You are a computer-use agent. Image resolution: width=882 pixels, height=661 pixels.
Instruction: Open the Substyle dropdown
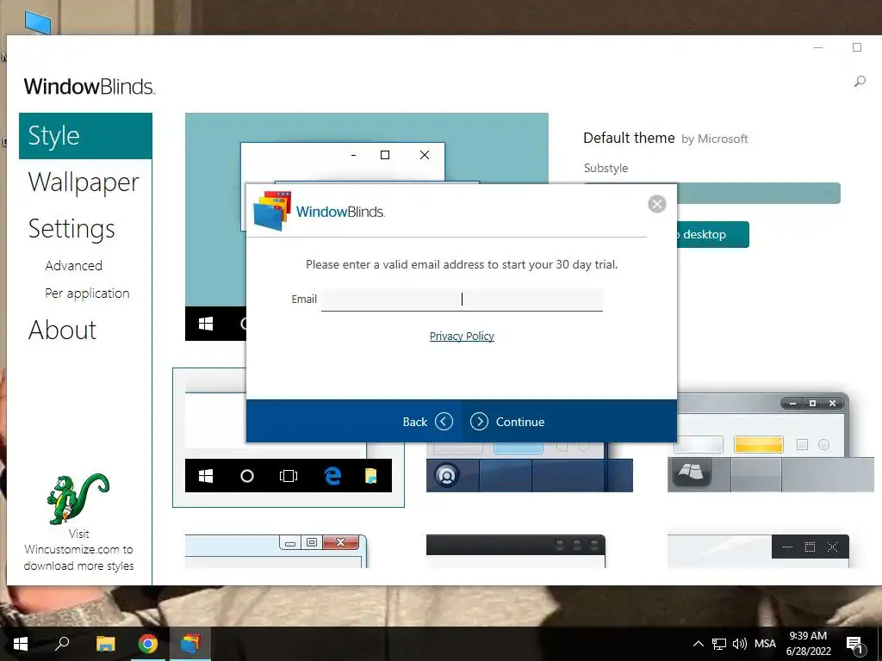(x=759, y=194)
